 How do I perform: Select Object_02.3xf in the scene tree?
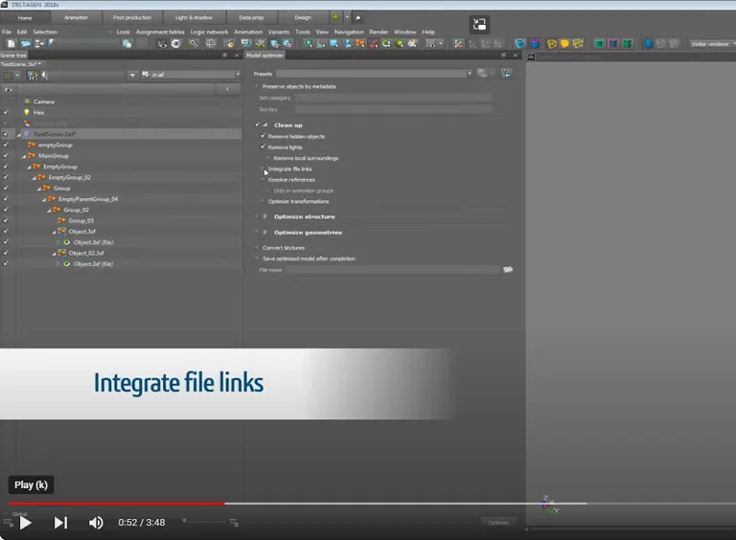click(86, 253)
